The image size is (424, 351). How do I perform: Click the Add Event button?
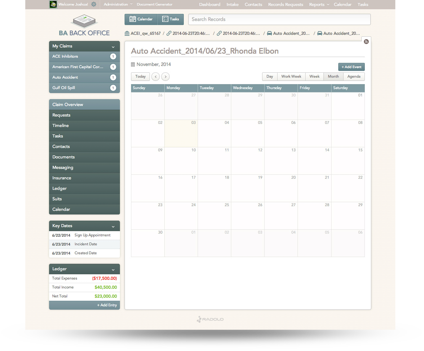(x=351, y=67)
